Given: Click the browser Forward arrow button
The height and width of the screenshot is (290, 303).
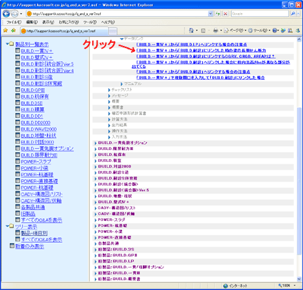Looking at the screenshot, I should pos(14,14).
